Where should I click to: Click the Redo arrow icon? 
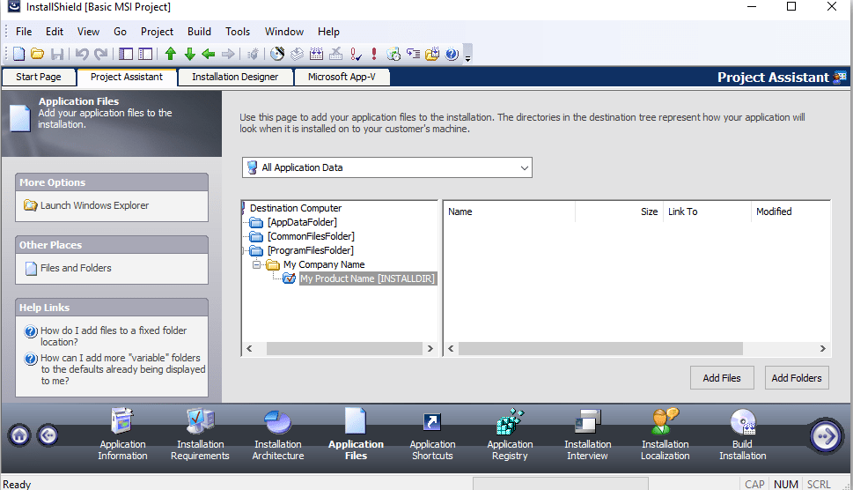pyautogui.click(x=100, y=54)
